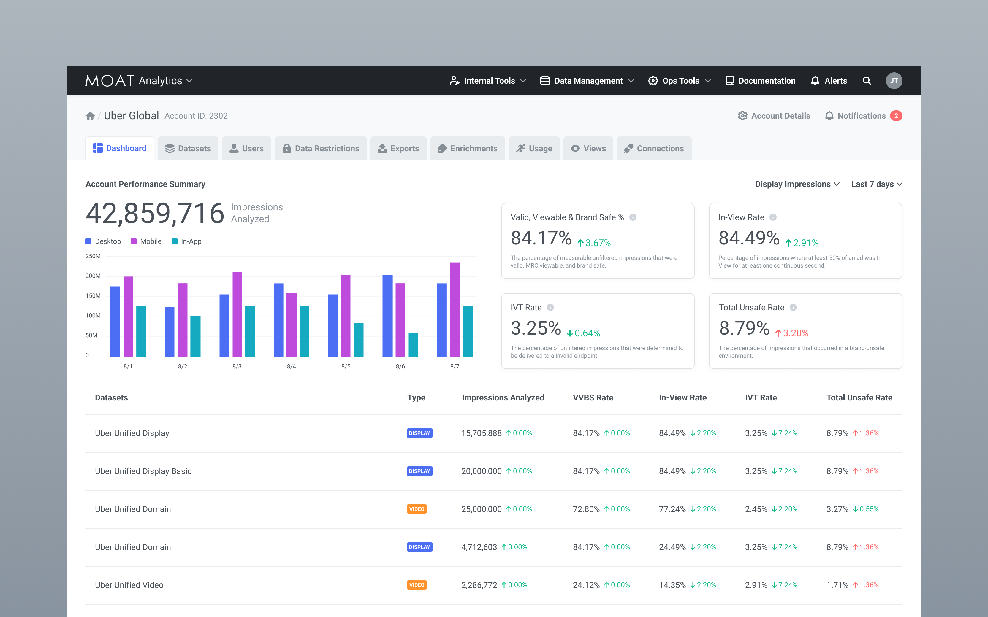
Task: Toggle In-App series in chart legend
Action: tap(186, 241)
